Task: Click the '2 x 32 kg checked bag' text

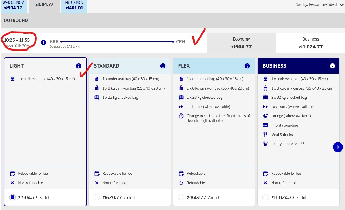Action: (289, 98)
